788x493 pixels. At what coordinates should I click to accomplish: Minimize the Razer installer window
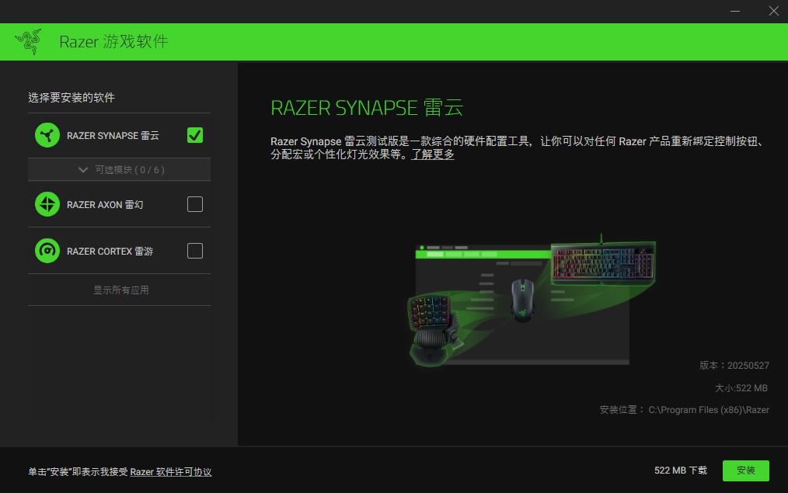click(735, 11)
